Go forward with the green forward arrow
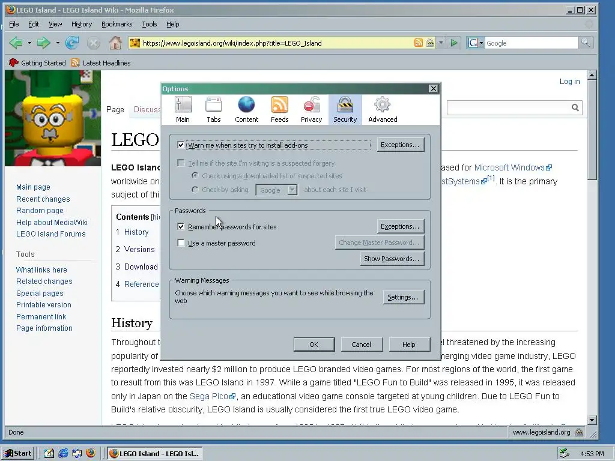615x461 pixels. click(43, 43)
